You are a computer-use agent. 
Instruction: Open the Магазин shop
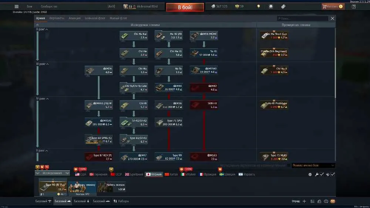[x=333, y=7]
